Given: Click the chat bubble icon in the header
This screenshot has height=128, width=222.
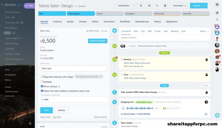Looking at the screenshot, I should point(157,5).
